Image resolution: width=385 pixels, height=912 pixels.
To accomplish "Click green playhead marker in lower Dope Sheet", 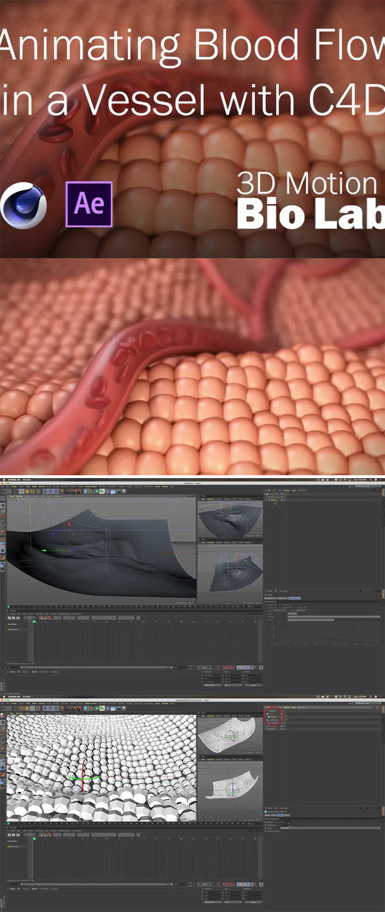I will (34, 839).
